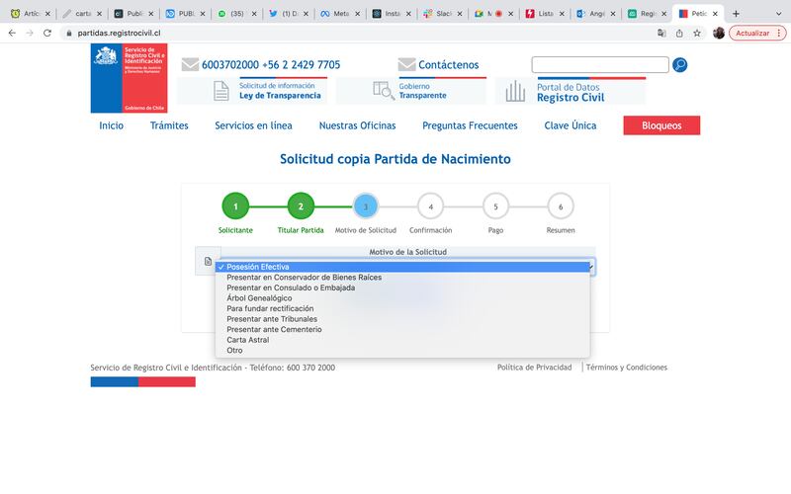The height and width of the screenshot is (494, 791).
Task: Switch to the carta browser tab
Action: tap(82, 14)
